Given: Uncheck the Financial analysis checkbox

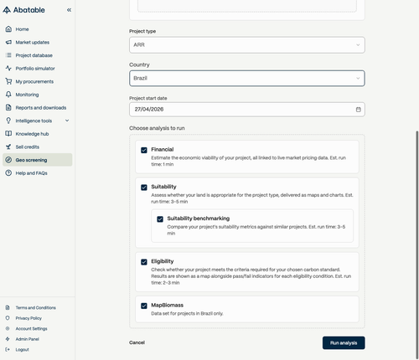Looking at the screenshot, I should point(144,150).
